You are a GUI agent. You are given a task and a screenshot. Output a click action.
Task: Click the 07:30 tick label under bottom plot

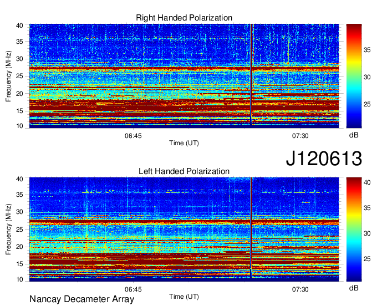click(300, 289)
